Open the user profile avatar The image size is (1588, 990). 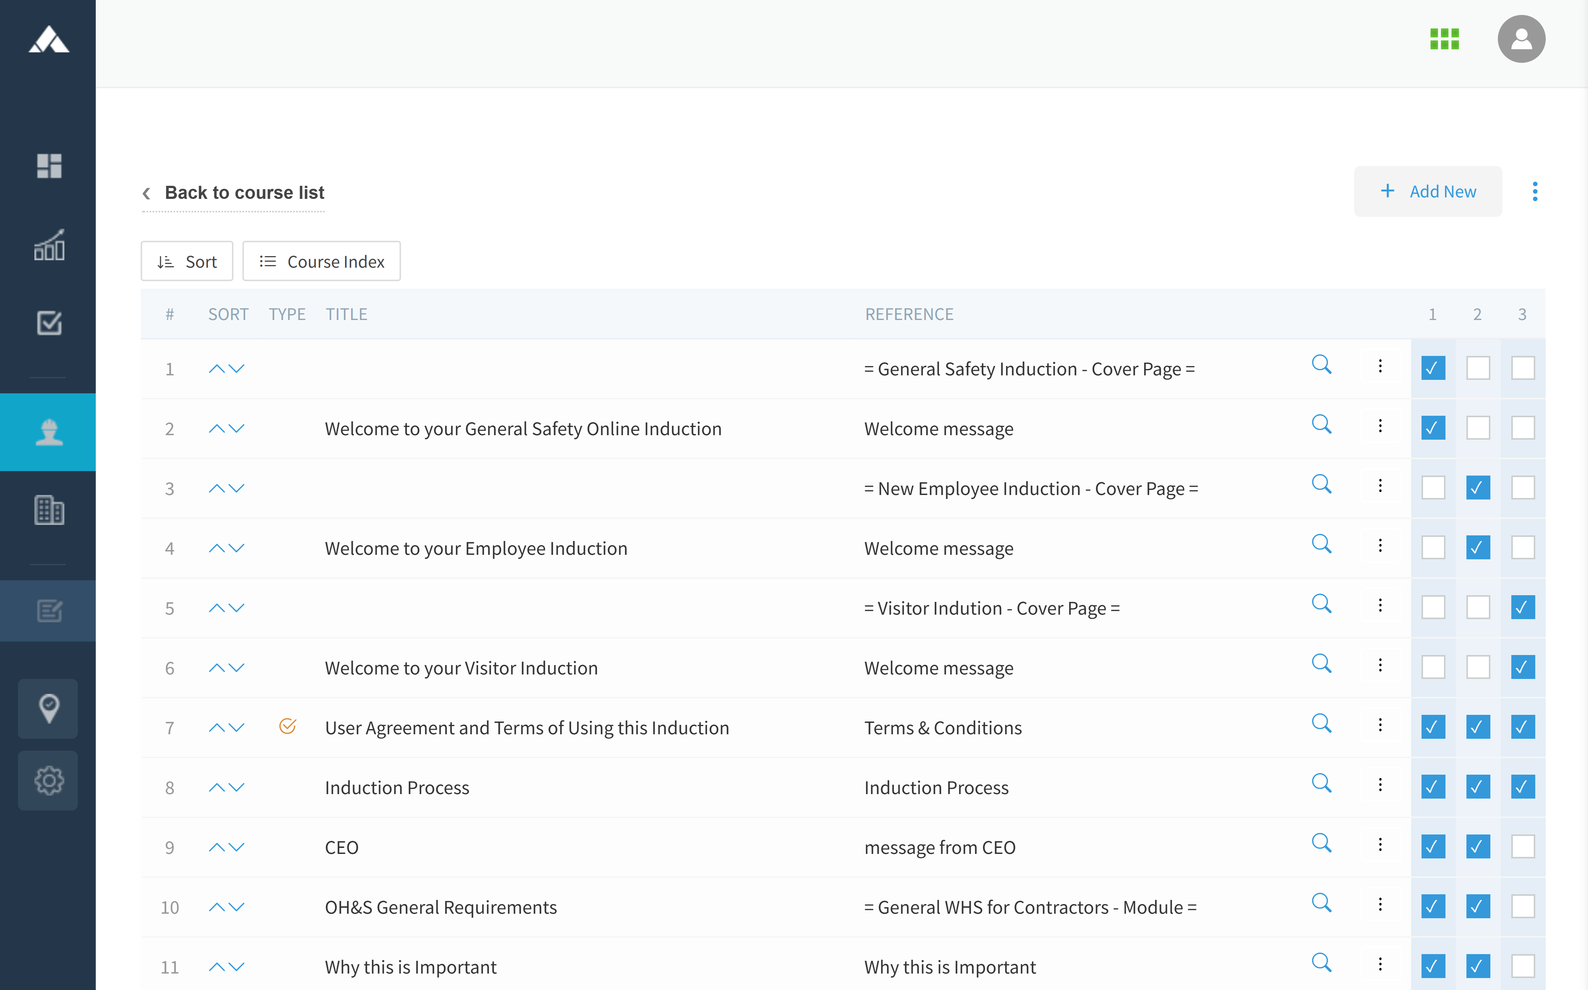[1521, 39]
